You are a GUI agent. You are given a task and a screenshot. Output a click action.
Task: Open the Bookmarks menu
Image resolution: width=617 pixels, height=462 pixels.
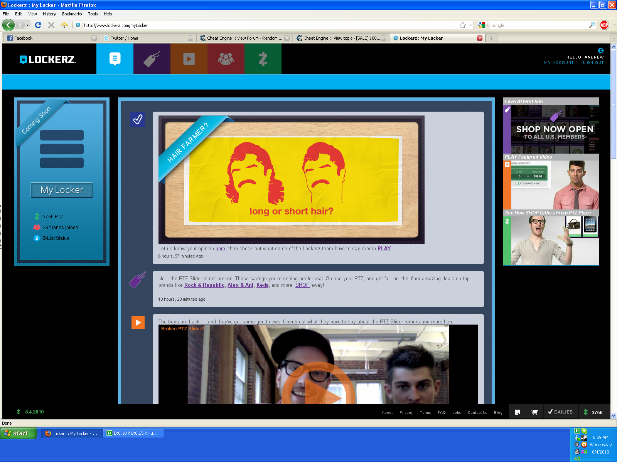(x=72, y=14)
